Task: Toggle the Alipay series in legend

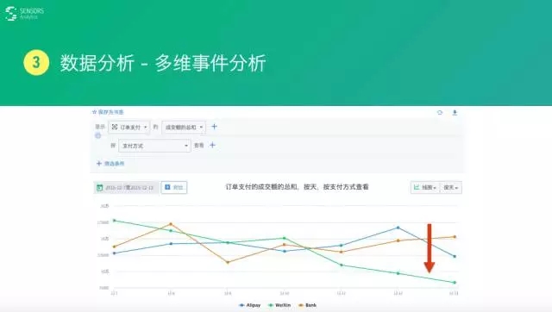Action: point(249,305)
